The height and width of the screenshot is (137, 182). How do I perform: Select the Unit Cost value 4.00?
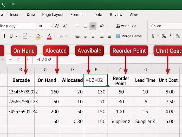click(168, 111)
